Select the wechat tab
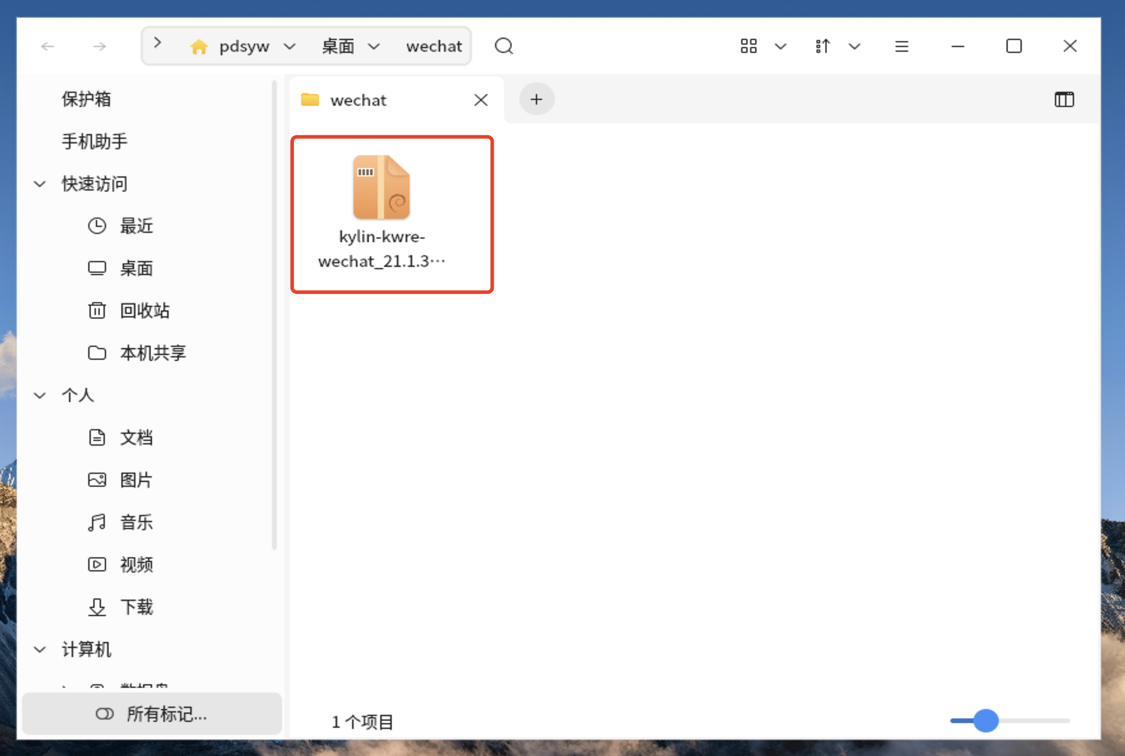Viewport: 1125px width, 756px height. [x=397, y=100]
